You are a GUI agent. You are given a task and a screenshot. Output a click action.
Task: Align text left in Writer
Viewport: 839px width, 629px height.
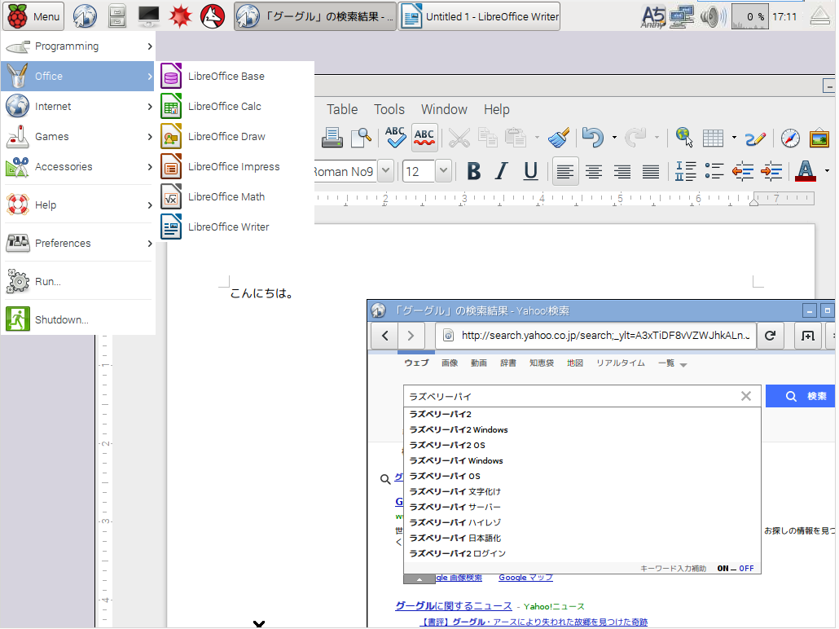click(x=565, y=171)
